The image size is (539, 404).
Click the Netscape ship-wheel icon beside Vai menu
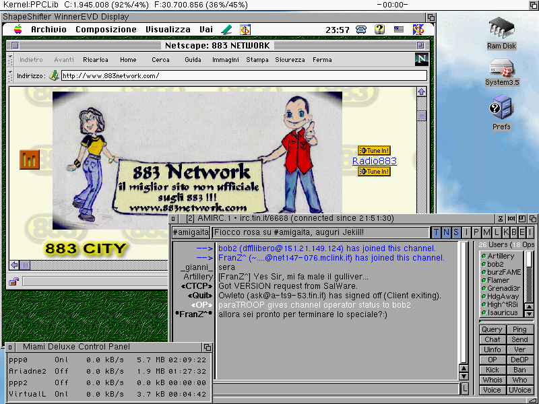point(245,30)
